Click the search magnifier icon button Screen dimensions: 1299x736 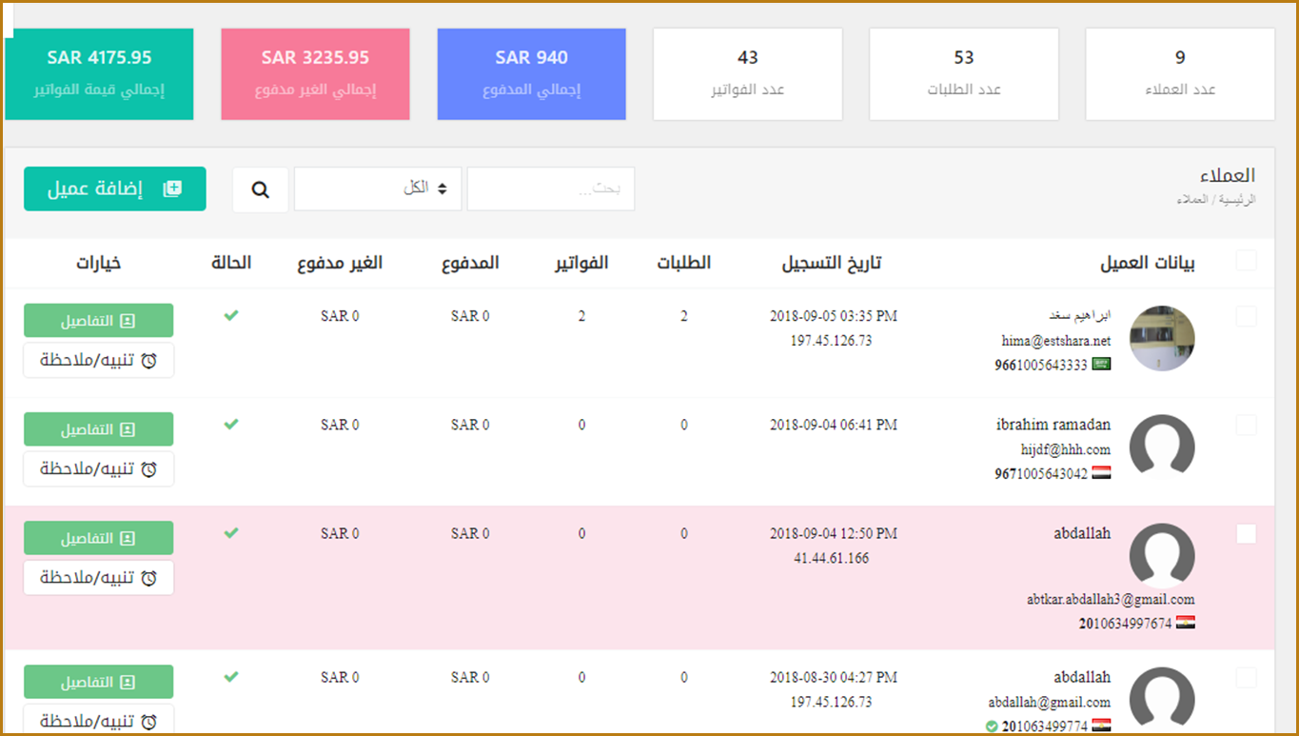260,189
